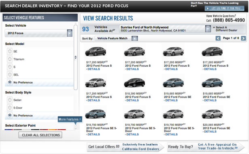Image resolution: width=249 pixels, height=154 pixels.
Task: Click the features panel scrollbar
Action: (x=76, y=57)
